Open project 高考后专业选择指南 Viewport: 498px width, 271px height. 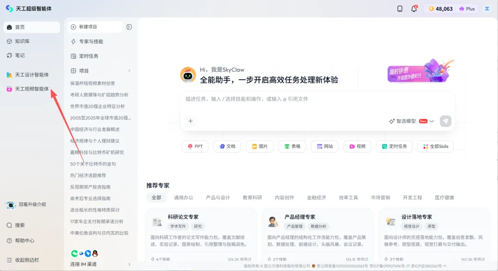coord(90,199)
